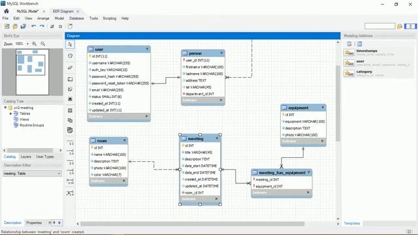This screenshot has width=418, height=235.
Task: Click the save model toolbar icon
Action: point(24,26)
